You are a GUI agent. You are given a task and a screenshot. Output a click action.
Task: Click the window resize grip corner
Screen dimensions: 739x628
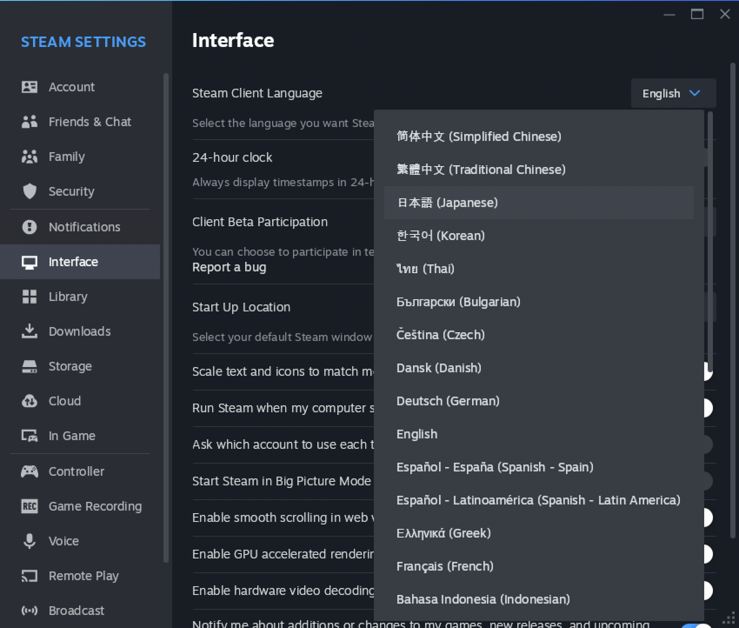click(x=729, y=618)
